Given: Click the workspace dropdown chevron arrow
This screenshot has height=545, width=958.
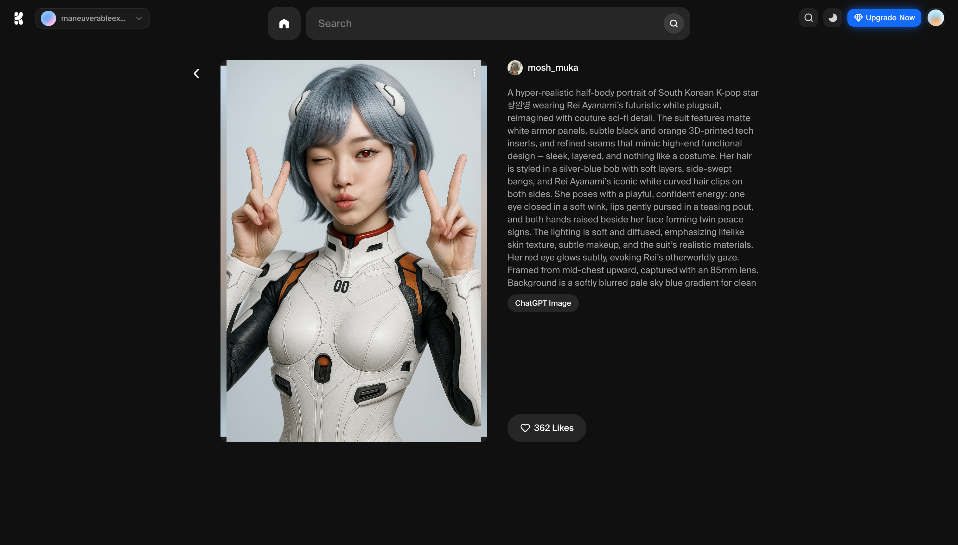Looking at the screenshot, I should pyautogui.click(x=139, y=18).
